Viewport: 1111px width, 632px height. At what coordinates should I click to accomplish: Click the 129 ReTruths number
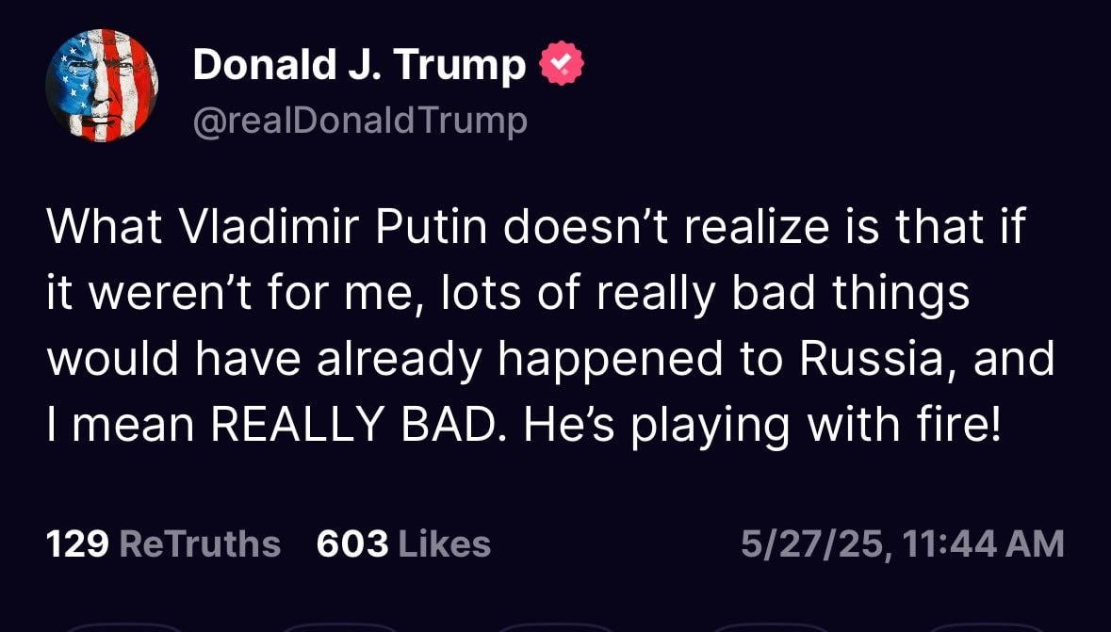[77, 544]
